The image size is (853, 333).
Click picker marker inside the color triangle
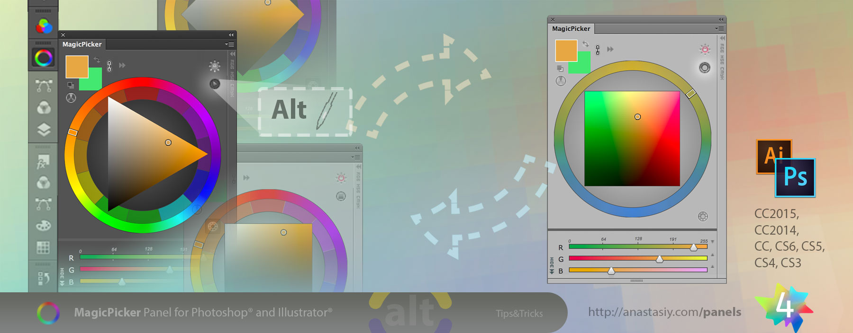tap(168, 142)
